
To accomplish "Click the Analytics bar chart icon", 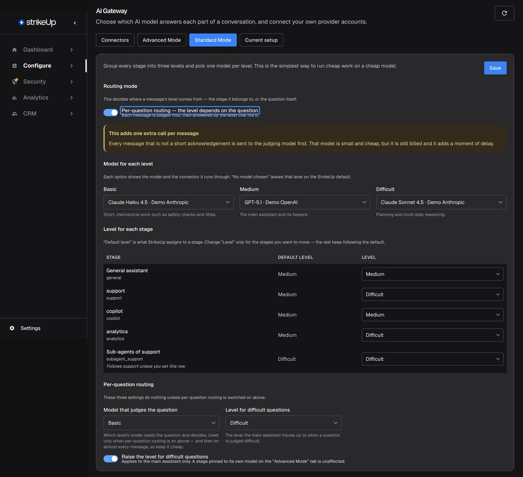I will (x=15, y=98).
